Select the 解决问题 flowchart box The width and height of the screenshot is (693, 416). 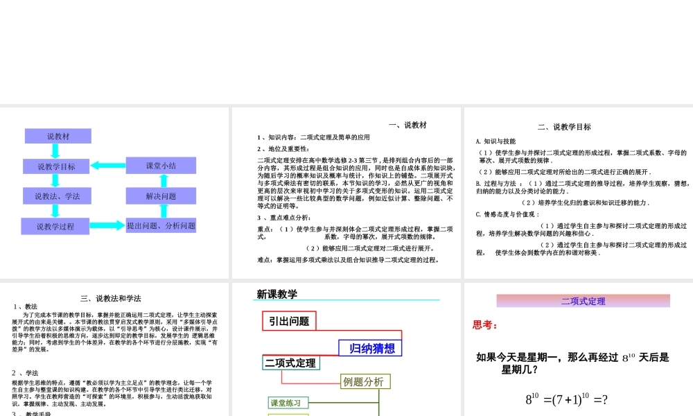click(161, 196)
